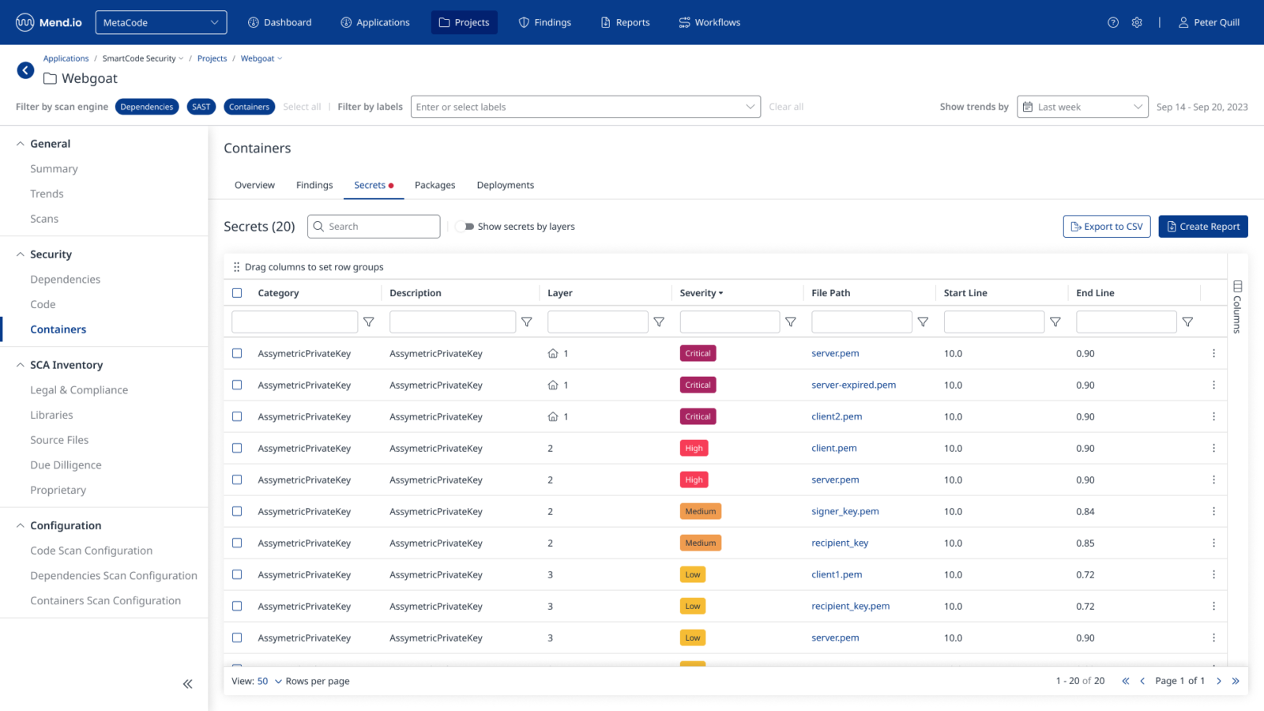Open the Dashboard nav item
1264x711 pixels.
(x=280, y=22)
